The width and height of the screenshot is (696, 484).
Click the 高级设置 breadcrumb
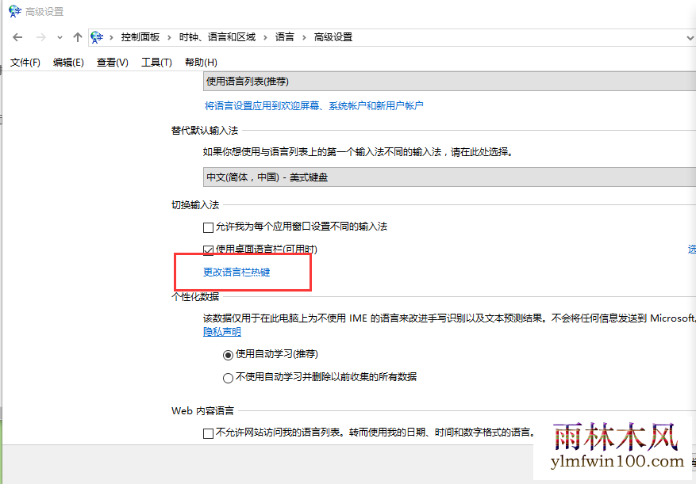tap(333, 37)
